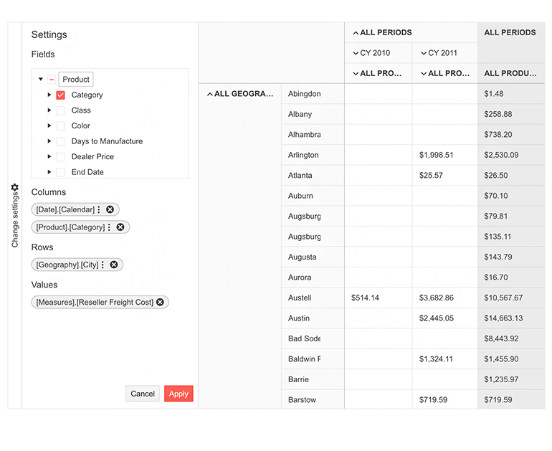Screen dimensions: 552x451
Task: Check the Class field checkbox
Action: click(61, 110)
